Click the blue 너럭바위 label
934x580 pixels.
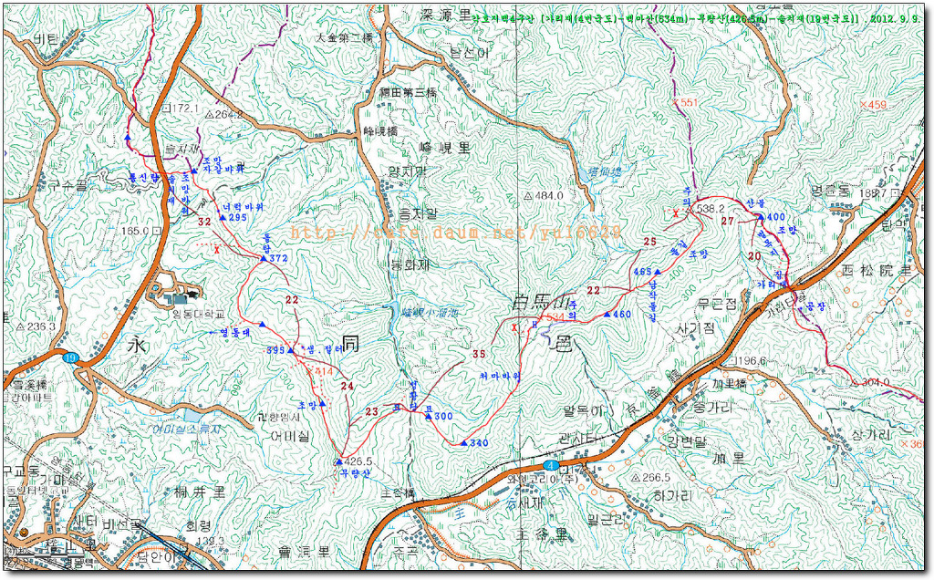coord(243,207)
